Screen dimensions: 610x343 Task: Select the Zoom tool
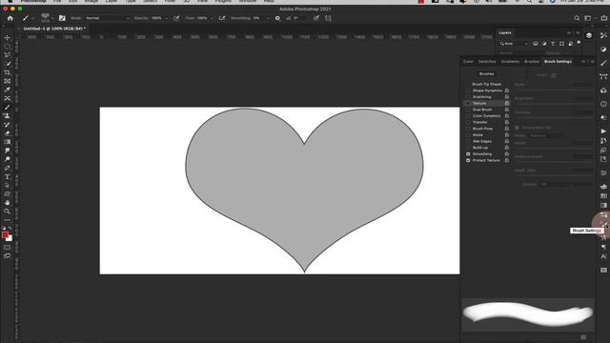[x=7, y=212]
